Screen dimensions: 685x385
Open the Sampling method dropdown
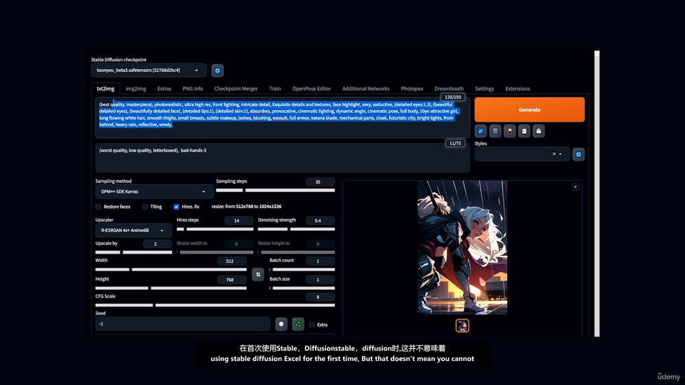click(154, 191)
